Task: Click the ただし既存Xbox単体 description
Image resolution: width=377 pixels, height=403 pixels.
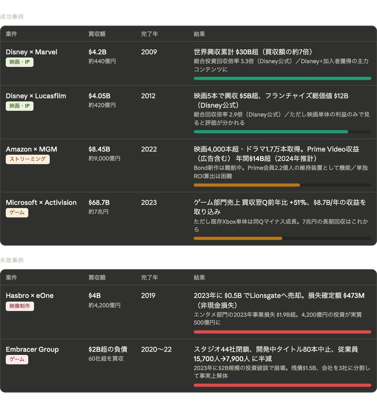Action: click(x=281, y=225)
